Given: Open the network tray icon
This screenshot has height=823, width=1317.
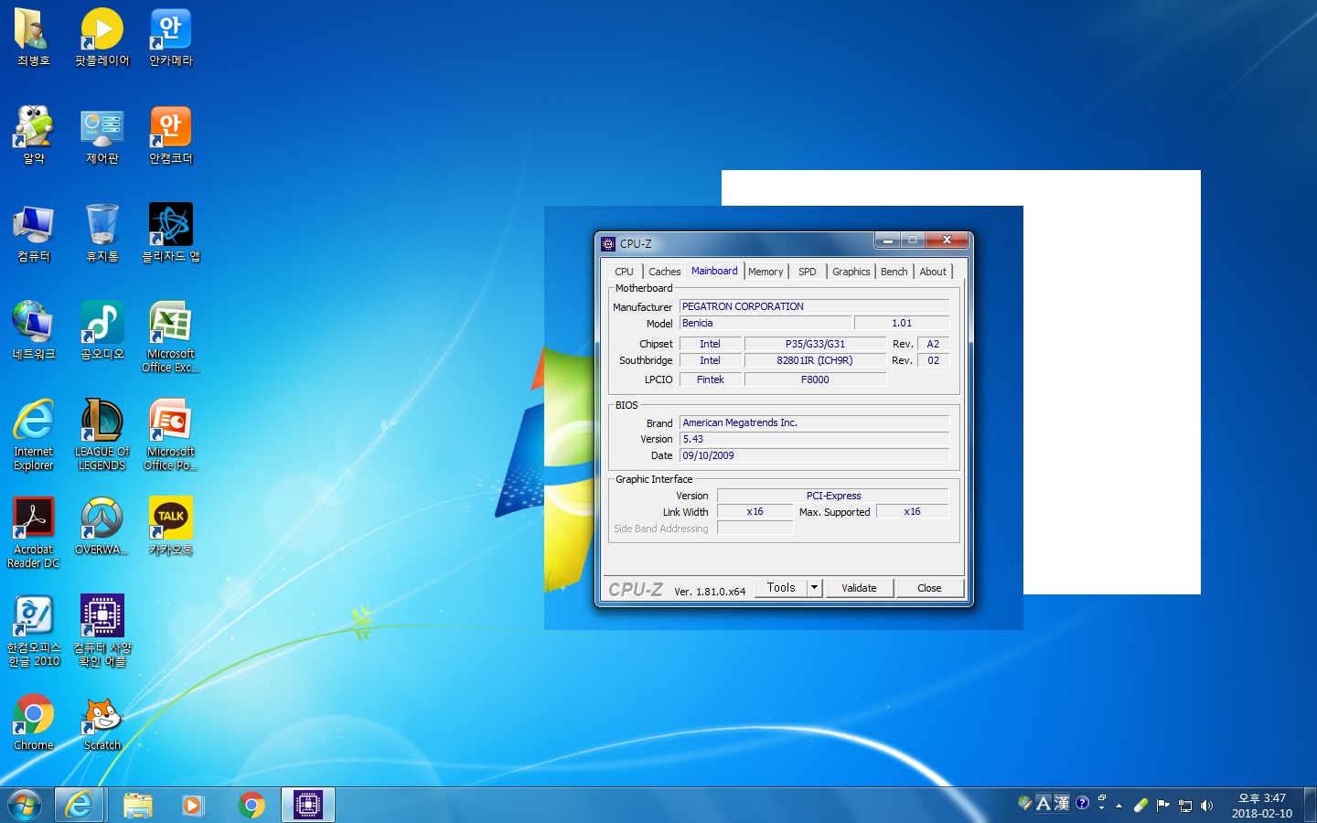Looking at the screenshot, I should tap(1185, 806).
